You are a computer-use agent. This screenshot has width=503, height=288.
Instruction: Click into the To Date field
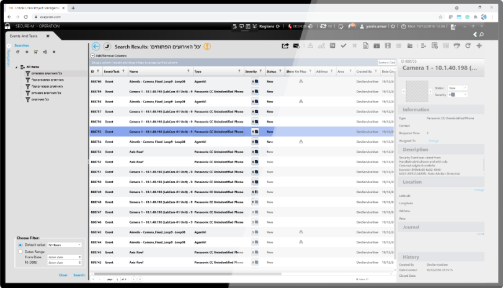[64, 263]
